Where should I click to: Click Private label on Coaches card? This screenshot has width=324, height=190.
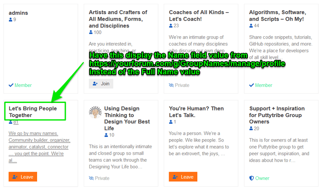(x=182, y=85)
